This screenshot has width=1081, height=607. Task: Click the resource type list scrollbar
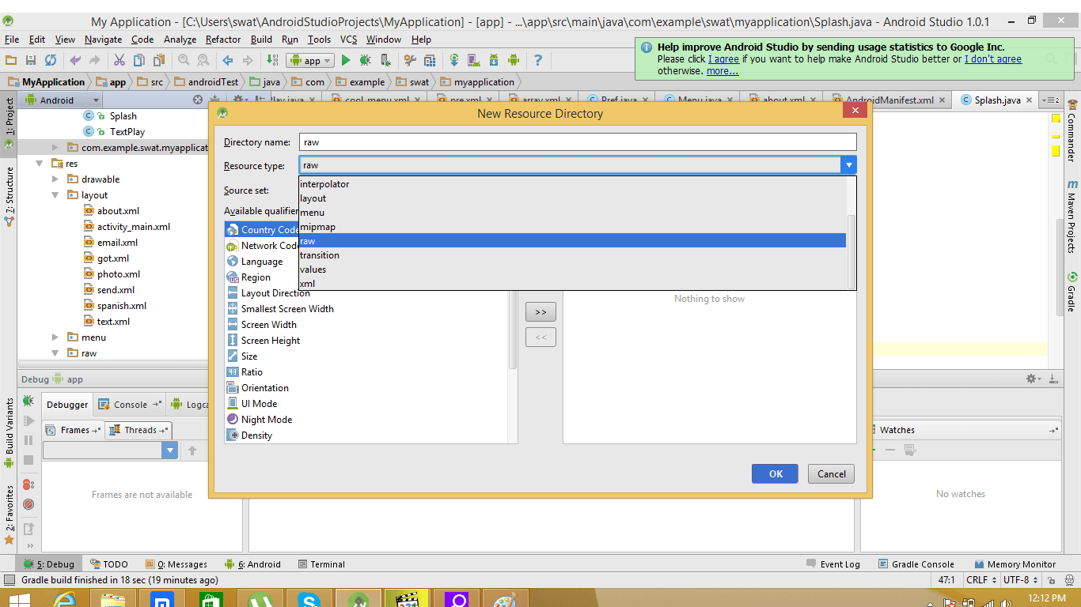852,251
